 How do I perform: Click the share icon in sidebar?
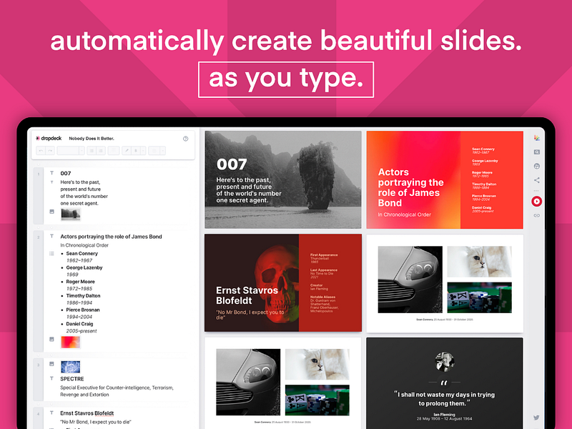pyautogui.click(x=537, y=180)
